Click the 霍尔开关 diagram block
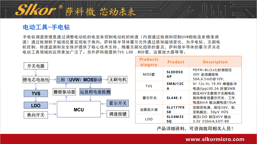The image size is (257, 144). coord(118,103)
